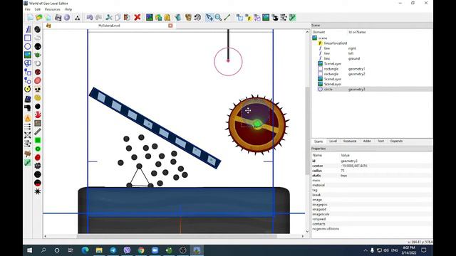The width and height of the screenshot is (456, 256).
Task: Switch to the Resource tab
Action: (350, 141)
